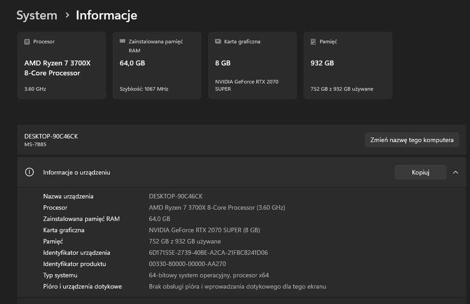Image resolution: width=470 pixels, height=304 pixels.
Task: Click the Informacje o urządzeniu header label
Action: click(77, 173)
